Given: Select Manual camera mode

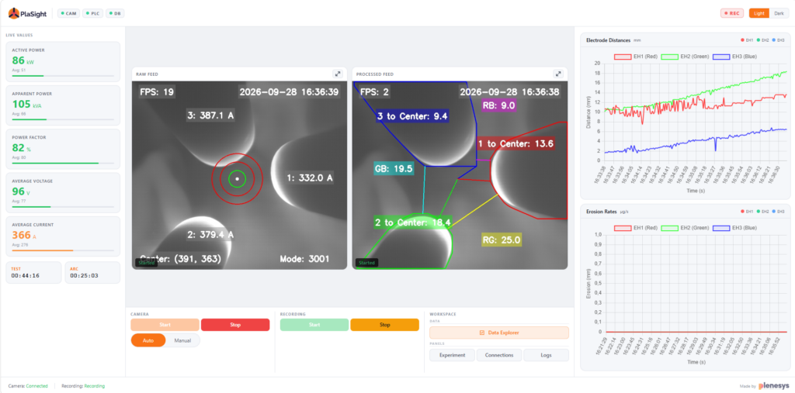Looking at the screenshot, I should click(x=182, y=340).
